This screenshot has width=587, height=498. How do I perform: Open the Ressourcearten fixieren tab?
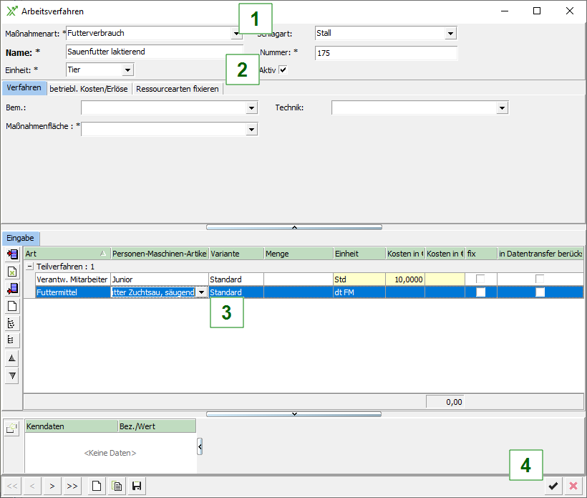pyautogui.click(x=177, y=89)
